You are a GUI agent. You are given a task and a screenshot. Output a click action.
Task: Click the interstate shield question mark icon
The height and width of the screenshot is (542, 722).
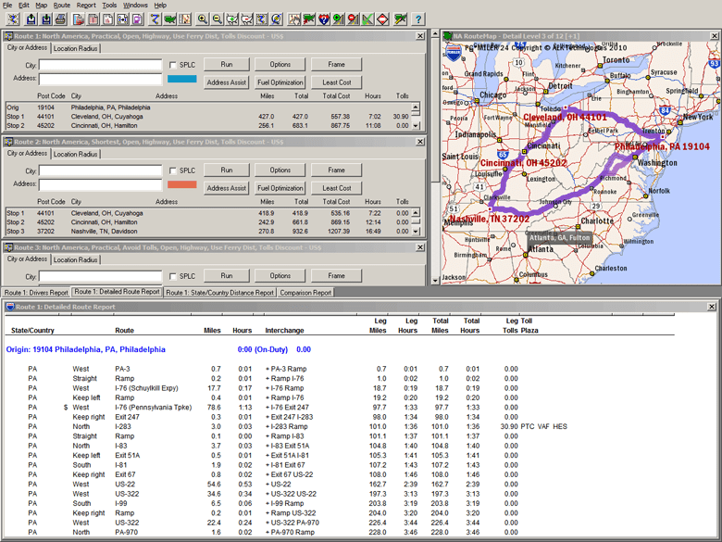324,19
